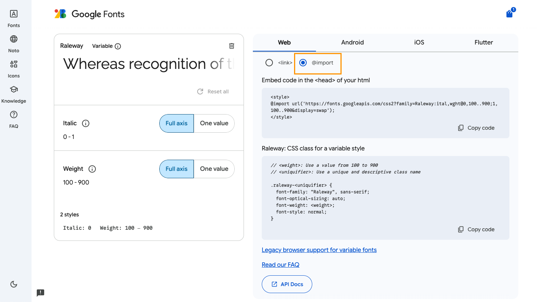Click the '100 - 900' weight range
Image resolution: width=538 pixels, height=302 pixels.
(x=76, y=182)
